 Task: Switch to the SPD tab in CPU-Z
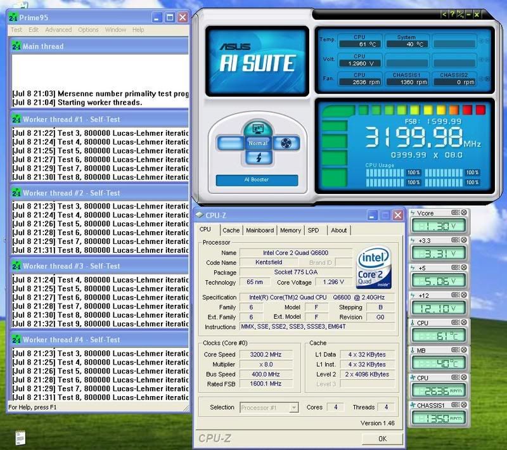313,230
